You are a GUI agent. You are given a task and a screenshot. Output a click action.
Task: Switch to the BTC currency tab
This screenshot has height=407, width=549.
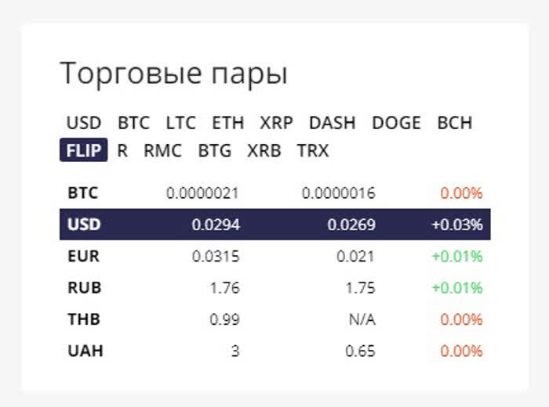(x=133, y=123)
